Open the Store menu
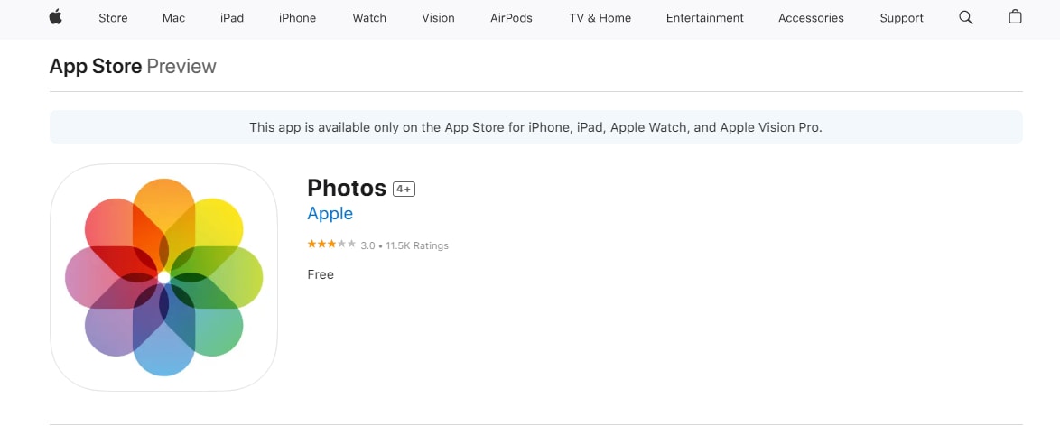The image size is (1060, 426). click(113, 18)
